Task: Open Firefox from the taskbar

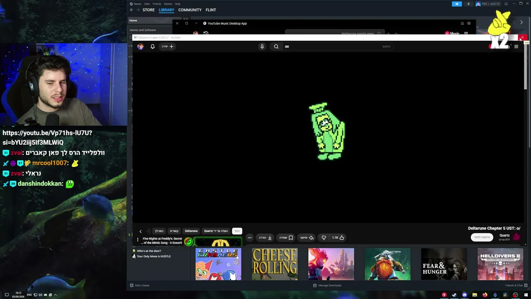Action: [485, 295]
